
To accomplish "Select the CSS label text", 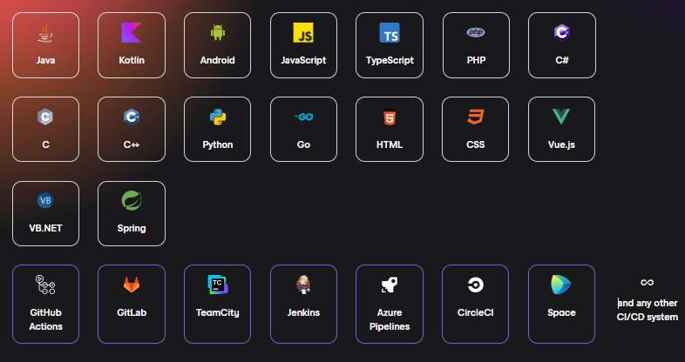I will [475, 144].
